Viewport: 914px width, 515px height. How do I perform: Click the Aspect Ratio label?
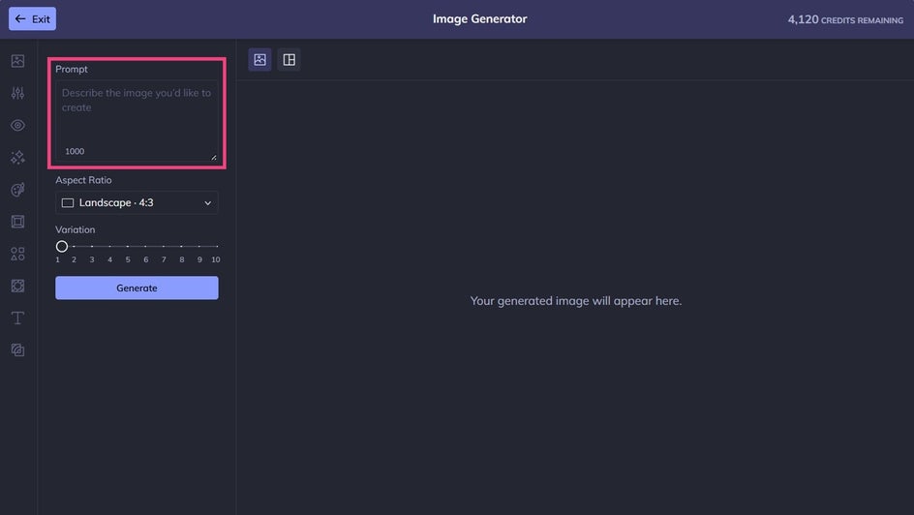coord(83,180)
